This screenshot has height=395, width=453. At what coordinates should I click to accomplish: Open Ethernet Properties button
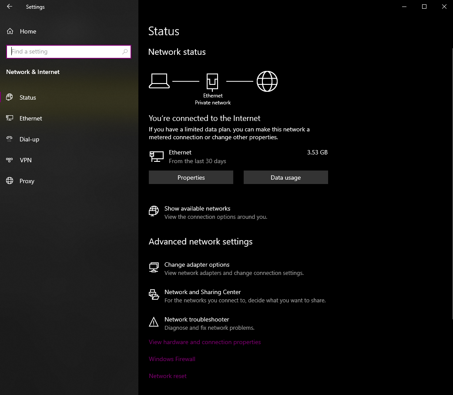coord(191,177)
